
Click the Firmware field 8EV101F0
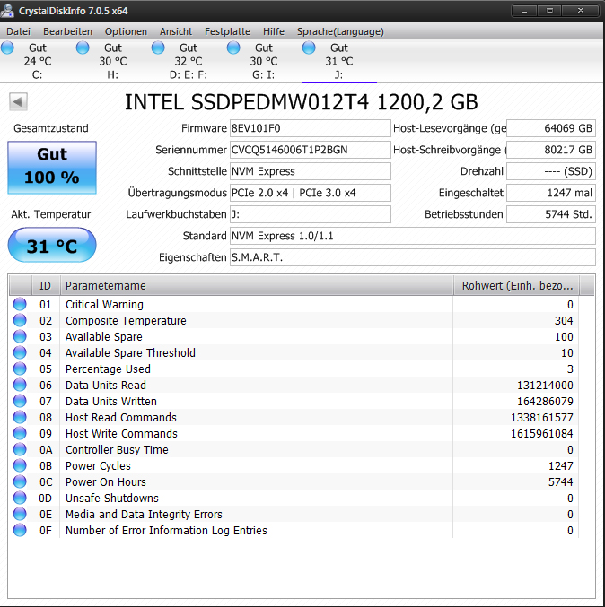point(310,128)
